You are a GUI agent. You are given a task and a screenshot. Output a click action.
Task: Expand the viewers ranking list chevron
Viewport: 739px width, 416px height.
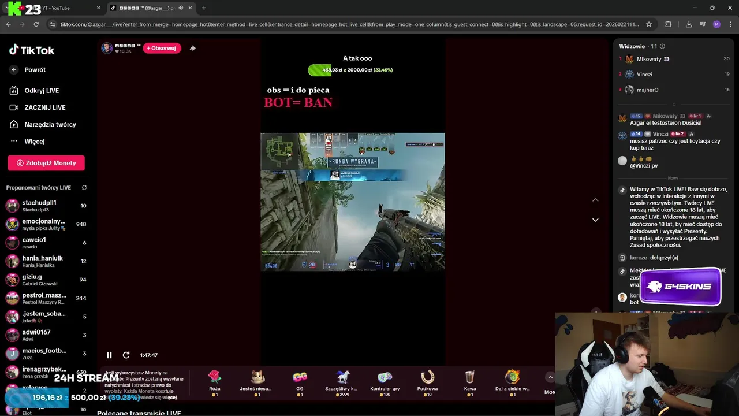(x=674, y=104)
